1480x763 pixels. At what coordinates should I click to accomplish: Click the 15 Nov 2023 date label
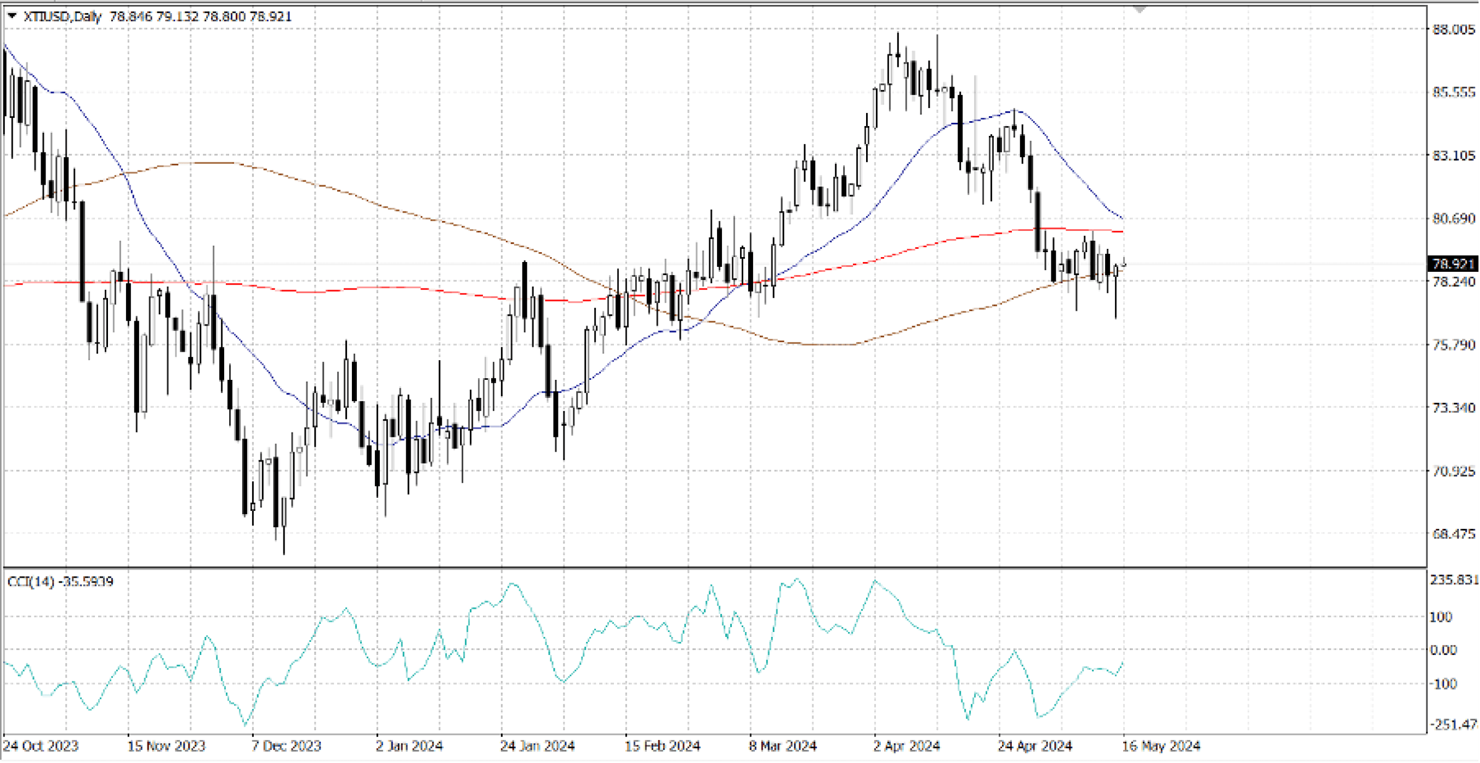click(166, 746)
